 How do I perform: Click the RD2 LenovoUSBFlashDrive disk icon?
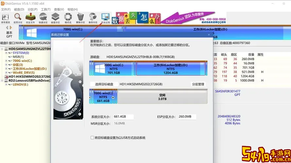[6, 81]
